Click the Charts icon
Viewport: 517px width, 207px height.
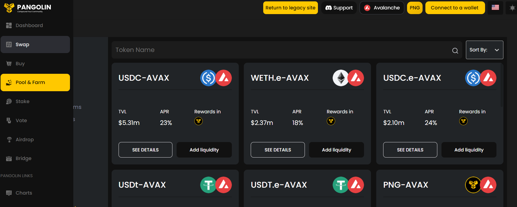pyautogui.click(x=9, y=193)
